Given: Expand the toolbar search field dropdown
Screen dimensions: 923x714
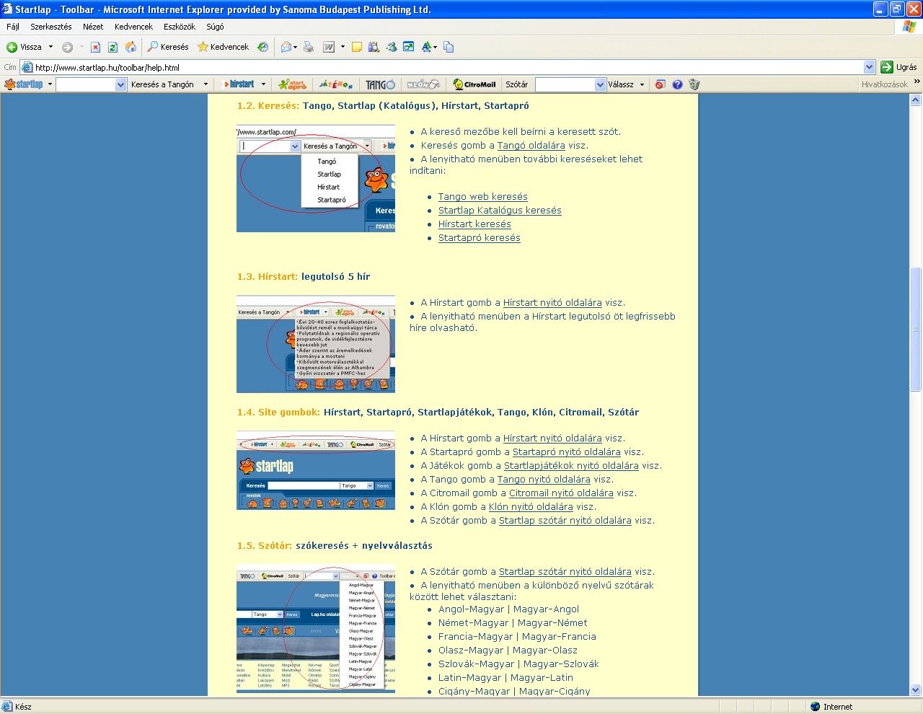Looking at the screenshot, I should coord(120,84).
